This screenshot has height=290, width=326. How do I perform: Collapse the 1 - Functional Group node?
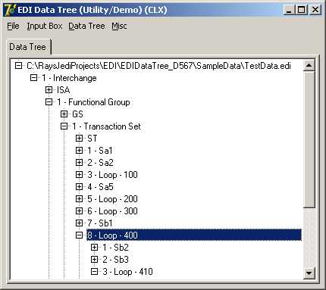49,102
